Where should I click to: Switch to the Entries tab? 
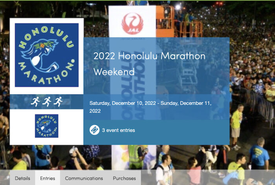[x=48, y=178]
